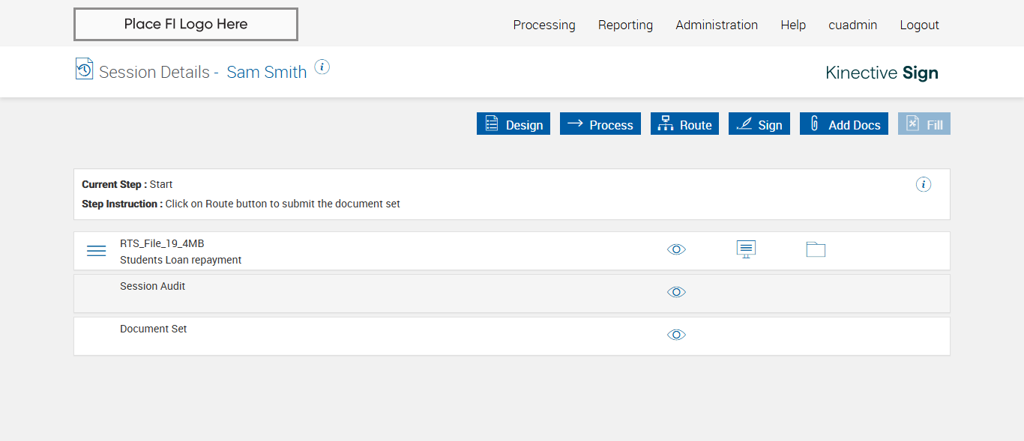Viewport: 1024px width, 441px height.
Task: Click the Add Docs button
Action: point(843,124)
